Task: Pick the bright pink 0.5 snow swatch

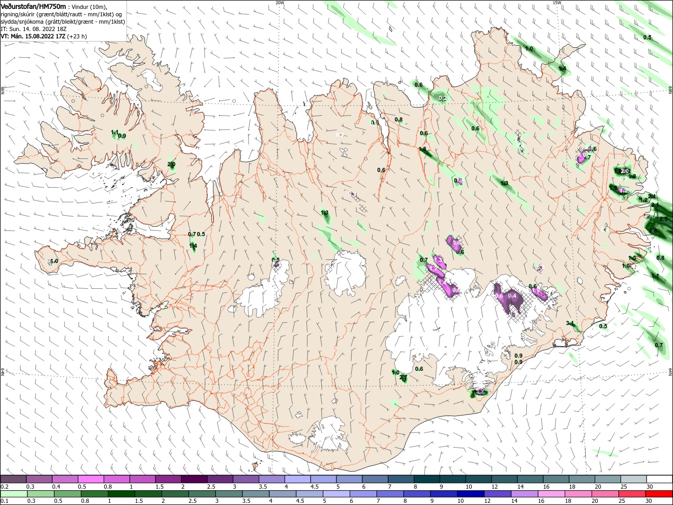Action: 90,479
